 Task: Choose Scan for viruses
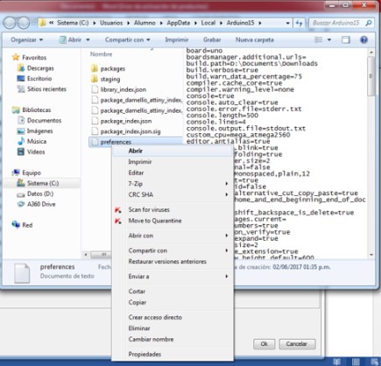pos(173,209)
